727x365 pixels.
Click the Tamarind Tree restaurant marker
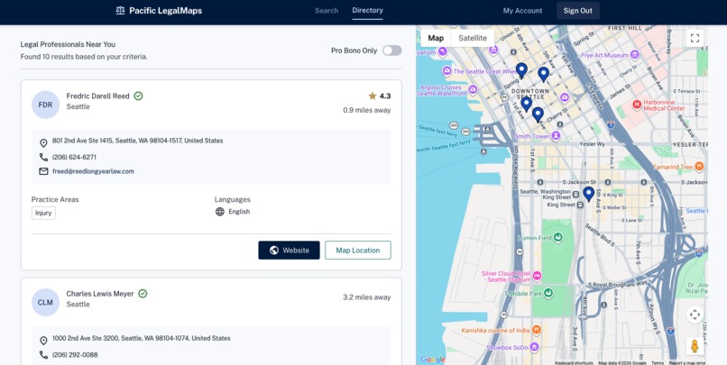(699, 167)
